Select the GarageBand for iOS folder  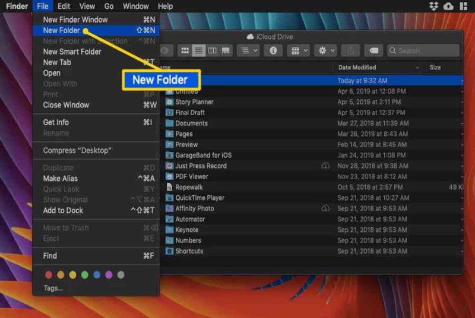tap(312, 155)
